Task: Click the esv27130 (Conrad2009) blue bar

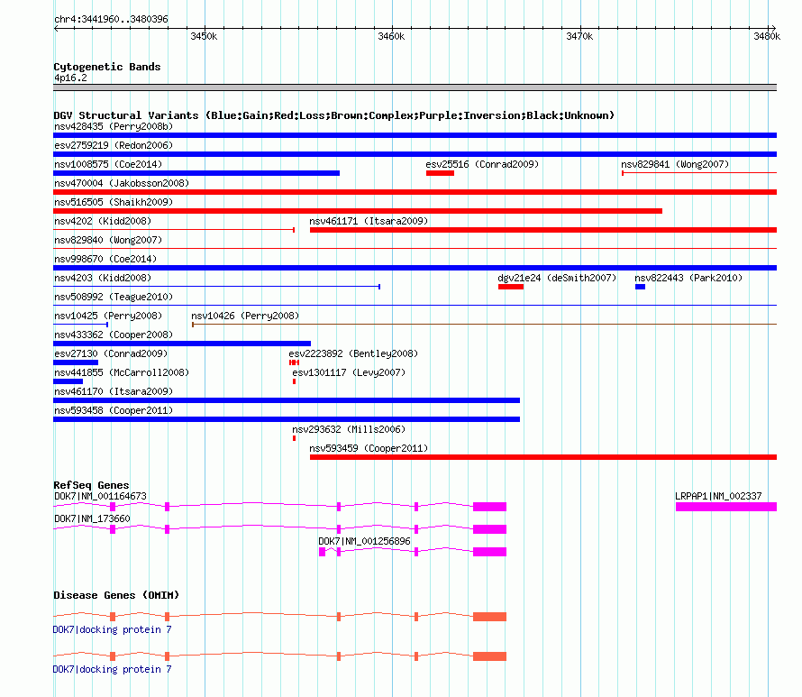Action: [76, 362]
